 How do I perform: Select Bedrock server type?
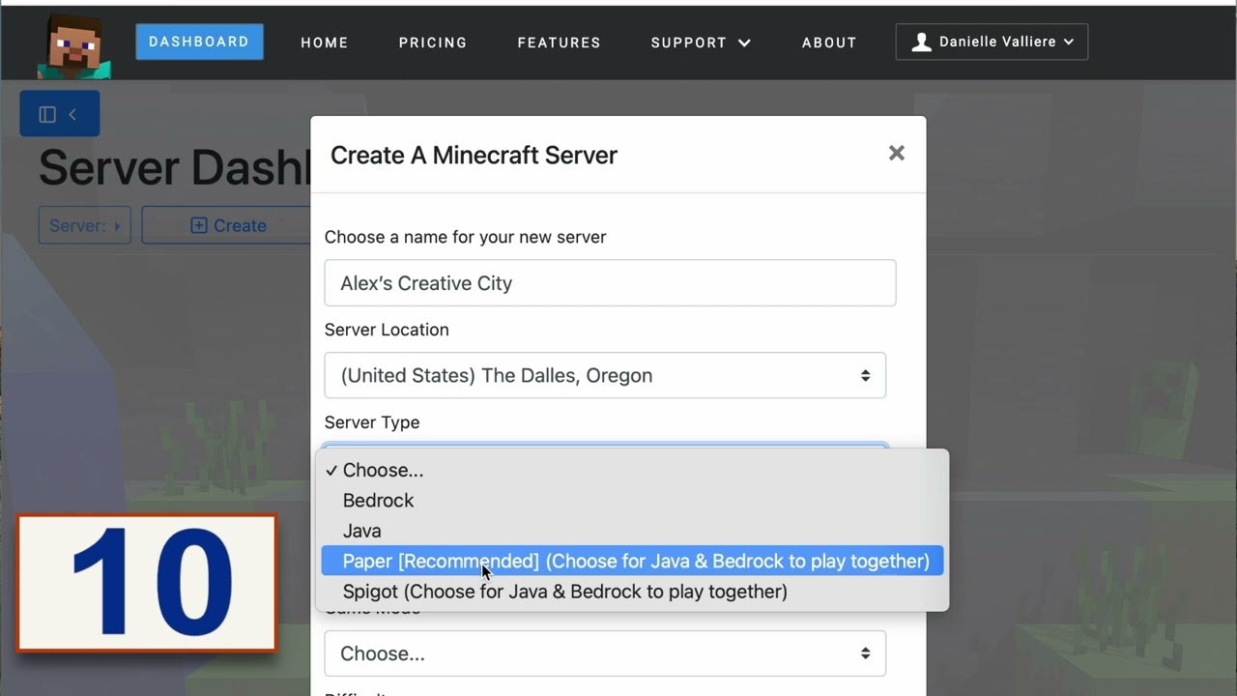pyautogui.click(x=632, y=501)
